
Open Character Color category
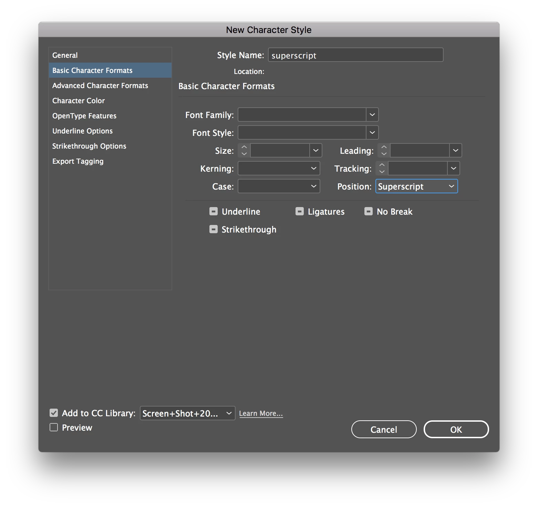tap(110, 101)
